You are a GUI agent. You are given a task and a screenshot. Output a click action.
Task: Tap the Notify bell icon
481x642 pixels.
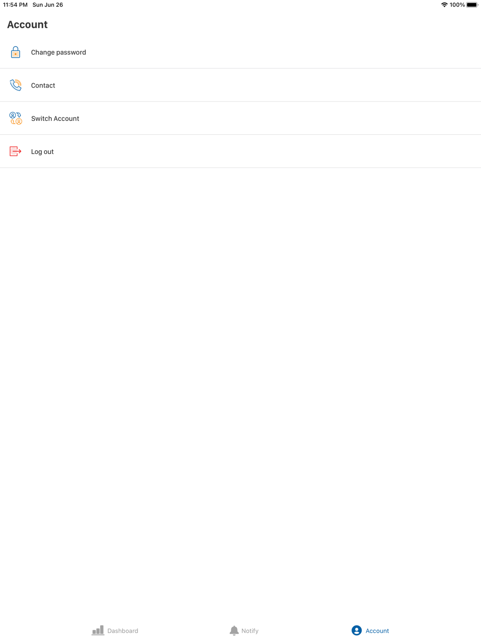click(x=234, y=630)
